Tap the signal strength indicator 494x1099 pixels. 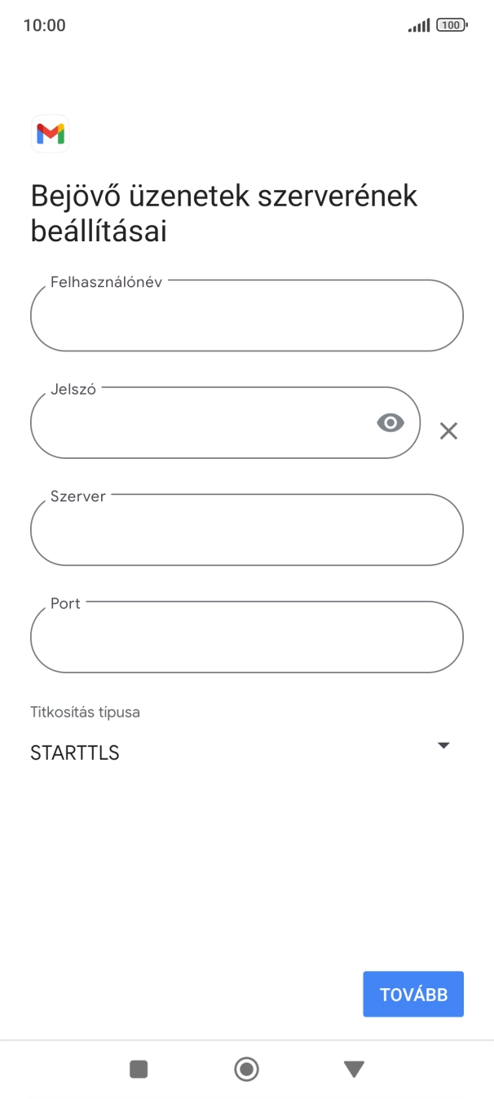417,24
